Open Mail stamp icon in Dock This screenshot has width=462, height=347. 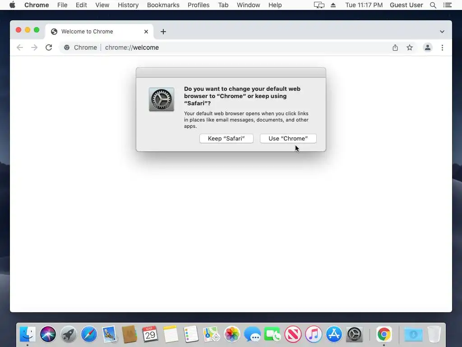point(110,334)
